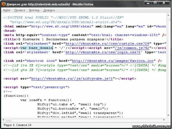Open the Правка menu
Viewport: 172px width, 129px height.
(x=20, y=10)
